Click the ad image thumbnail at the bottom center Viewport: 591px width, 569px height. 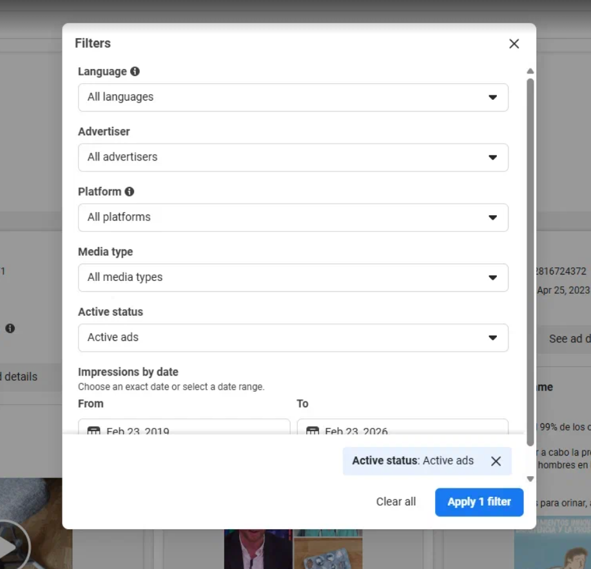tap(293, 548)
